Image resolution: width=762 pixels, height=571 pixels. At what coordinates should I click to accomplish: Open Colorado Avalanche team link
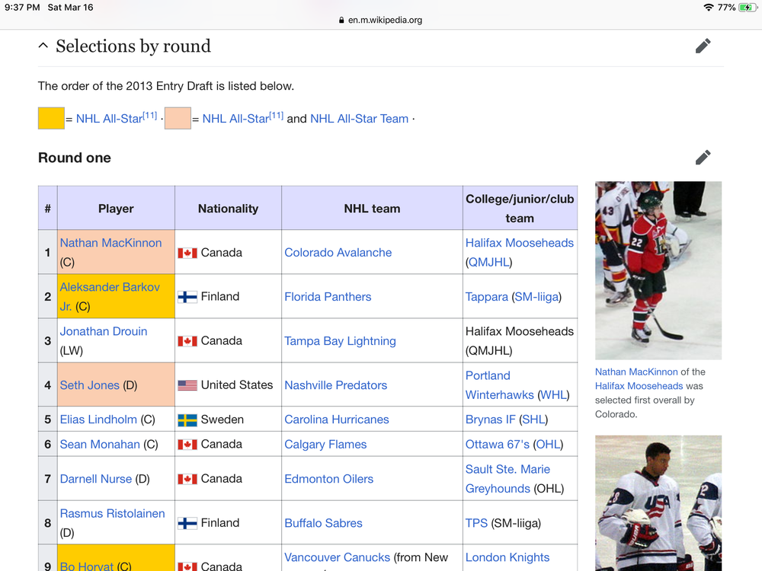click(x=338, y=253)
